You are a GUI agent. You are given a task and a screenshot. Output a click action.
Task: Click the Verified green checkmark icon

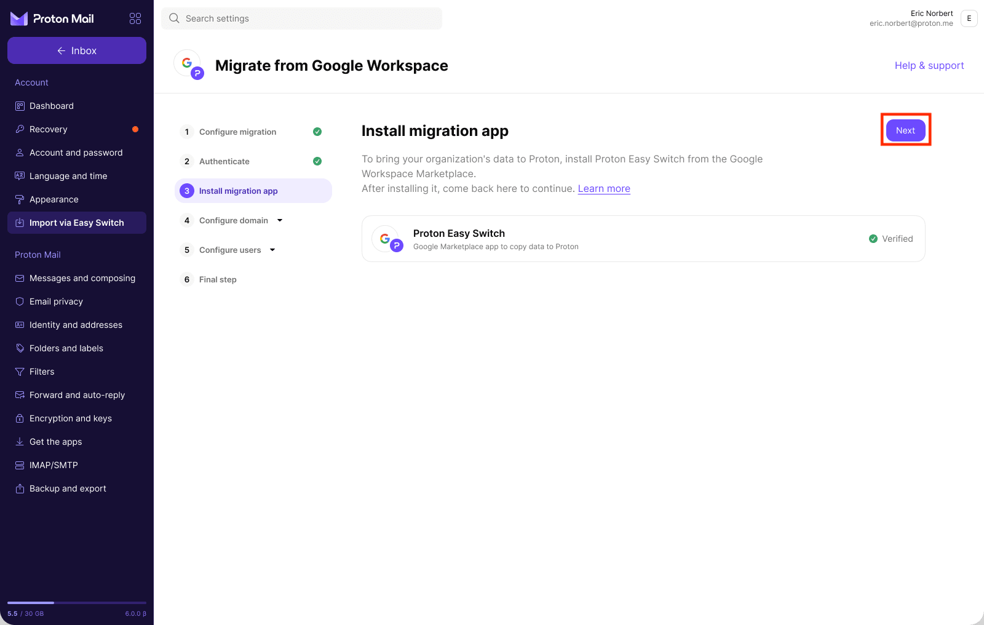click(x=873, y=239)
